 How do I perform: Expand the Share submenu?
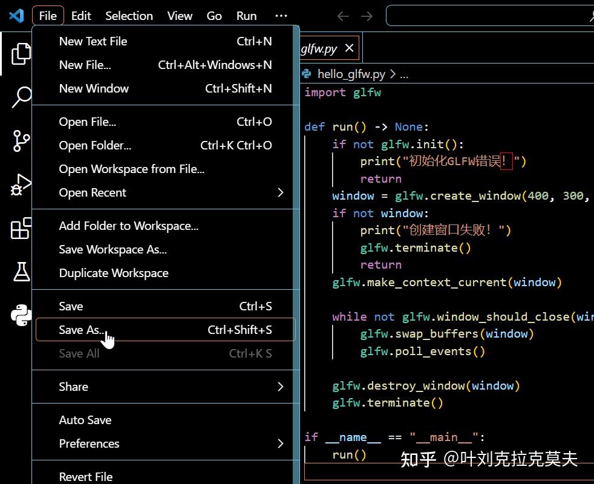[x=73, y=387]
